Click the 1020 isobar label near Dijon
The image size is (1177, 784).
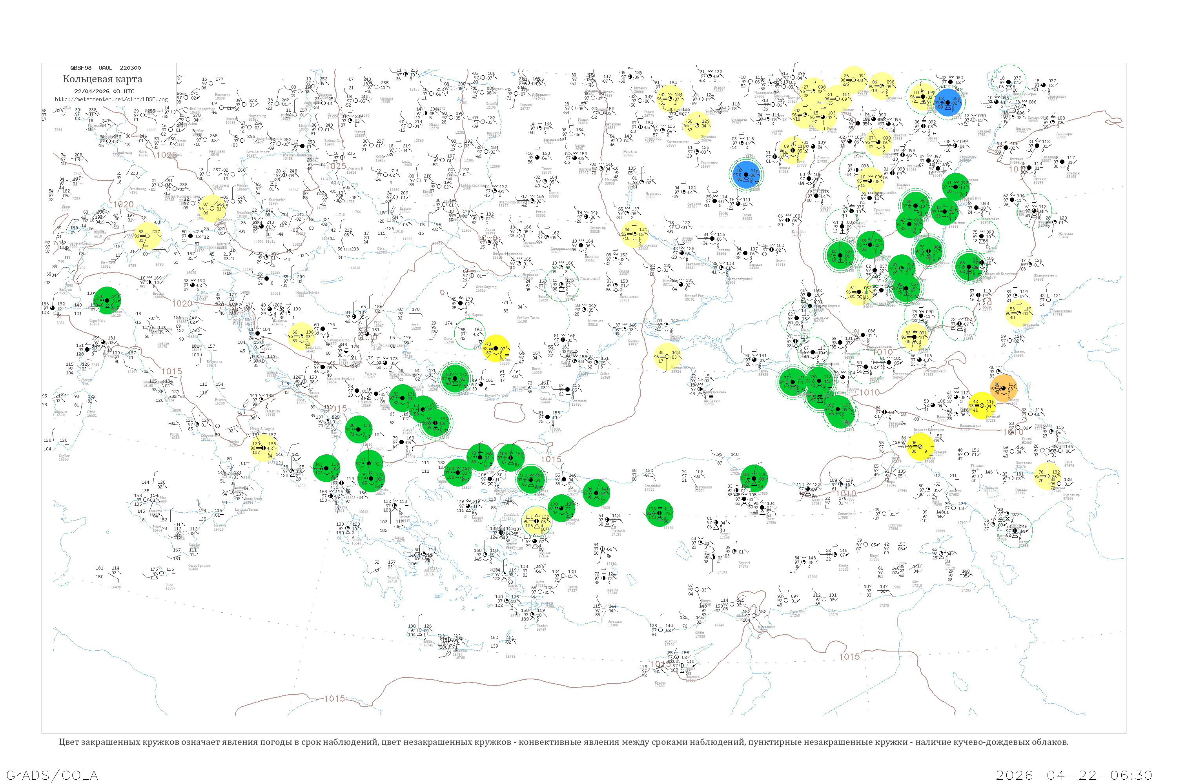point(123,205)
